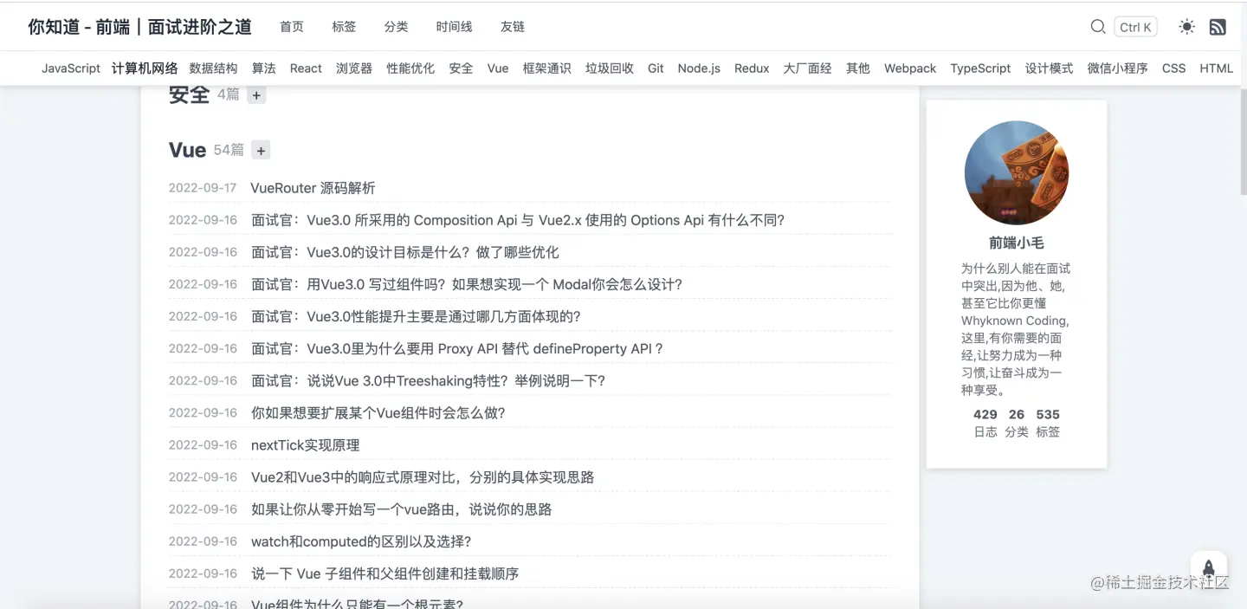This screenshot has height=609, width=1247.
Task: Expand the 安全 category plus button
Action: click(256, 95)
